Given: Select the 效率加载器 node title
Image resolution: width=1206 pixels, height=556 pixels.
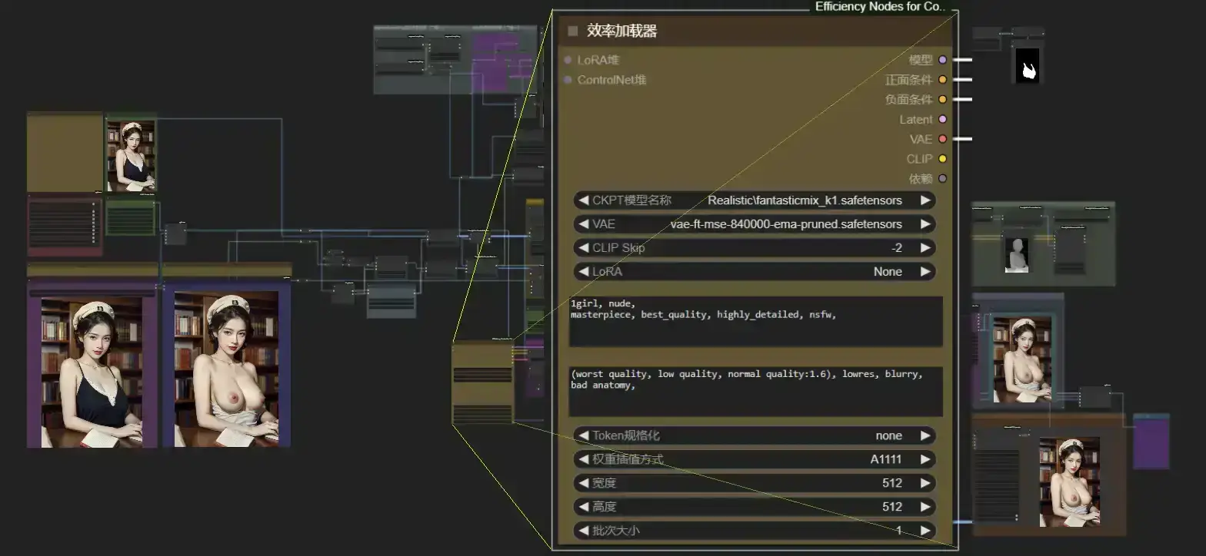Looking at the screenshot, I should [621, 31].
